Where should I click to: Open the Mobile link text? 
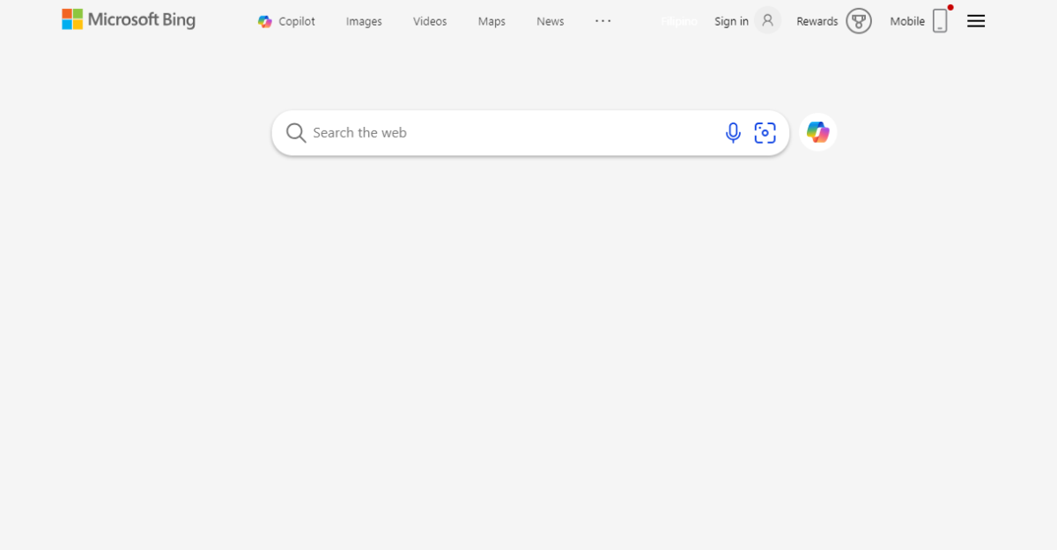pos(907,21)
